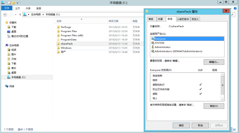Click the 高级(V) button
This screenshot has height=133, width=239.
point(214,106)
